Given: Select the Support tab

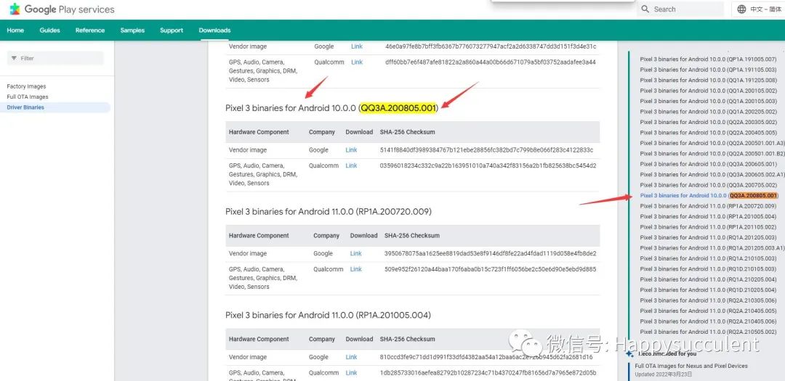Looking at the screenshot, I should click(172, 30).
